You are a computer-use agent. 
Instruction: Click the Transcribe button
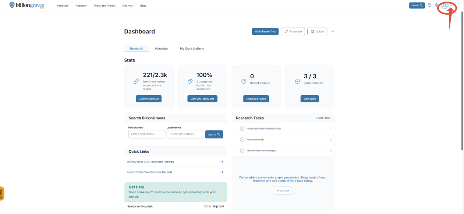[x=293, y=31]
